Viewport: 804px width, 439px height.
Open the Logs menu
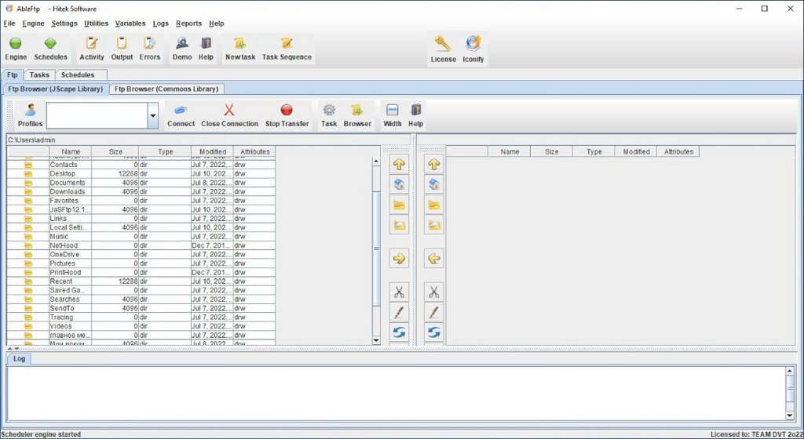pyautogui.click(x=160, y=24)
